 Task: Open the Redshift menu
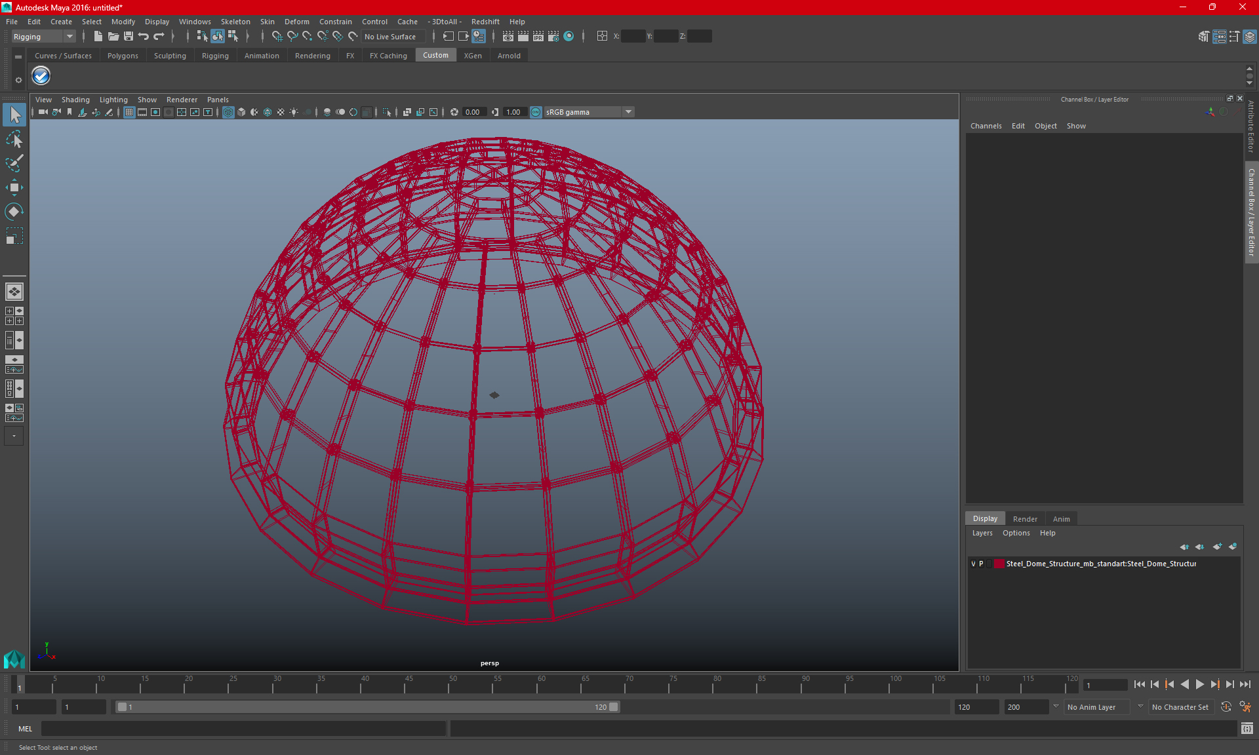485,22
